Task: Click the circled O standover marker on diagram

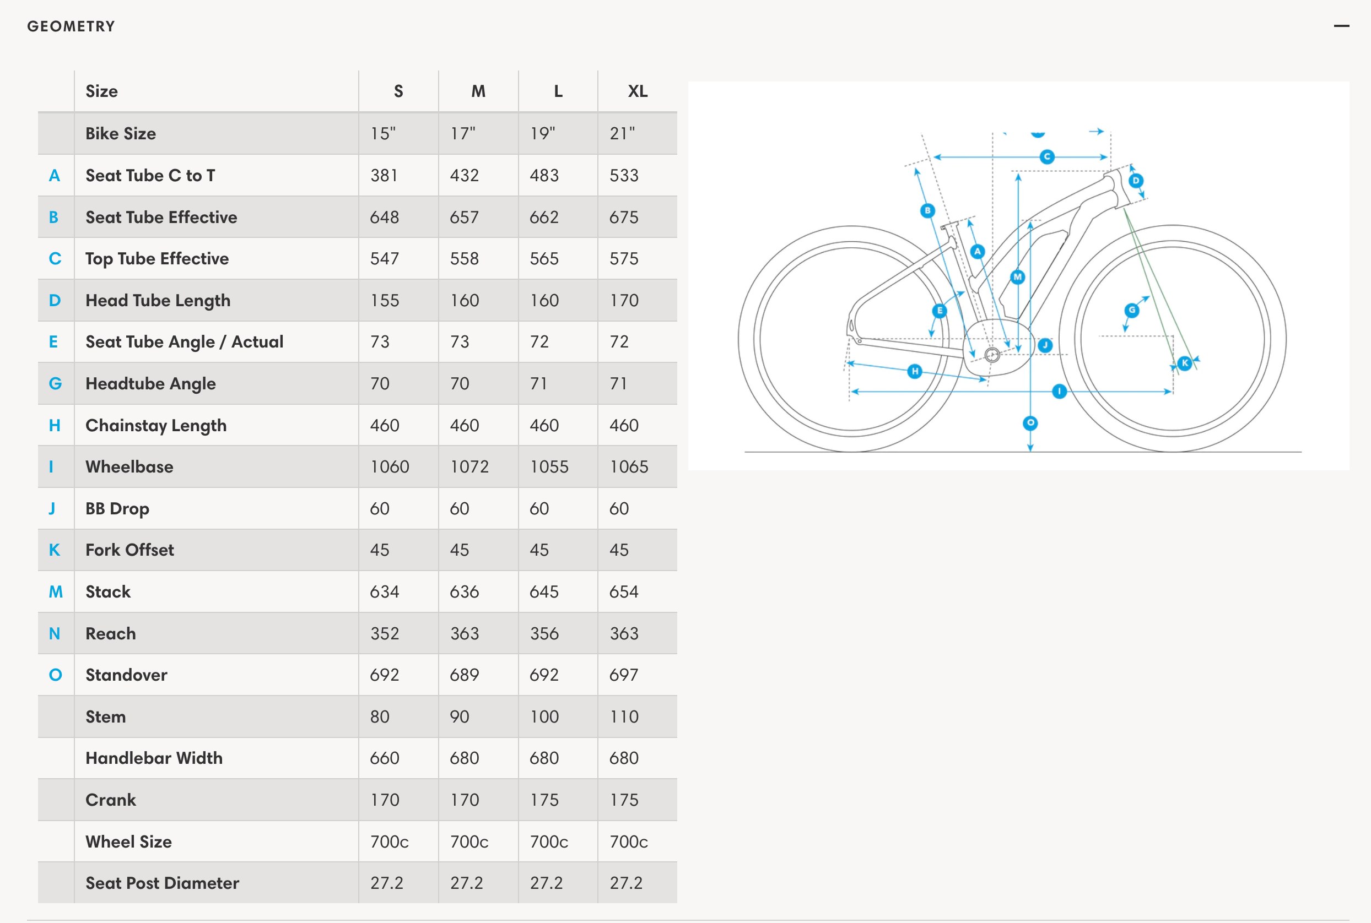Action: 1030,422
